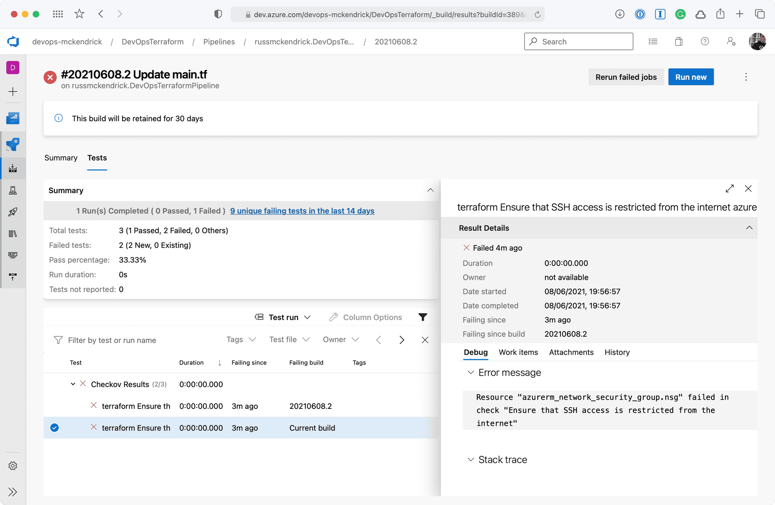Image resolution: width=775 pixels, height=505 pixels.
Task: Collapse the Error message section
Action: [471, 373]
